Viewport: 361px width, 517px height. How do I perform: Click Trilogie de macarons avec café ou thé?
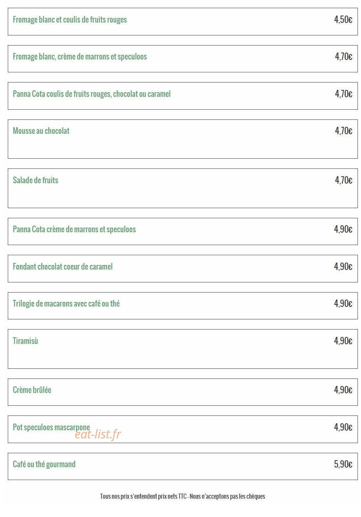pyautogui.click(x=182, y=306)
